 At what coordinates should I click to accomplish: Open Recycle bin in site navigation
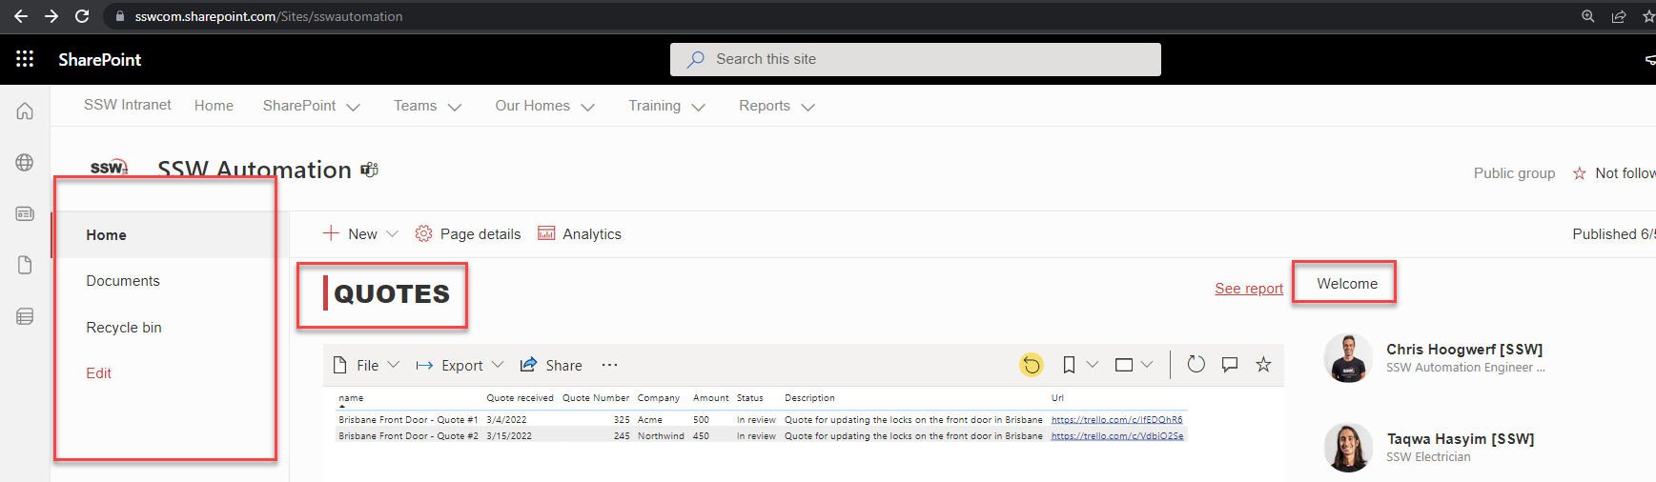pos(124,328)
